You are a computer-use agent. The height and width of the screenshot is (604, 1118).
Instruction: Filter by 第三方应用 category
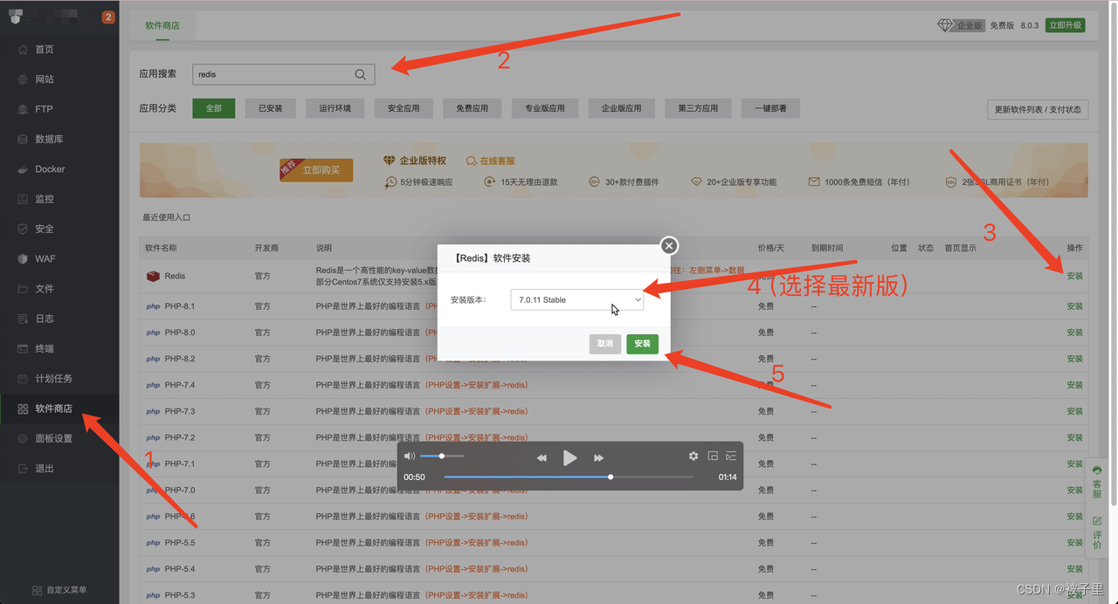[699, 108]
